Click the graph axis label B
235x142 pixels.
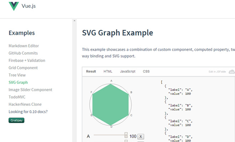coord(131,92)
